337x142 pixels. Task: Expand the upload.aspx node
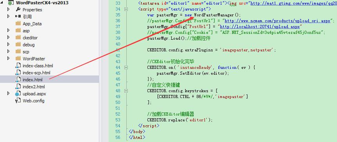pos(8,94)
